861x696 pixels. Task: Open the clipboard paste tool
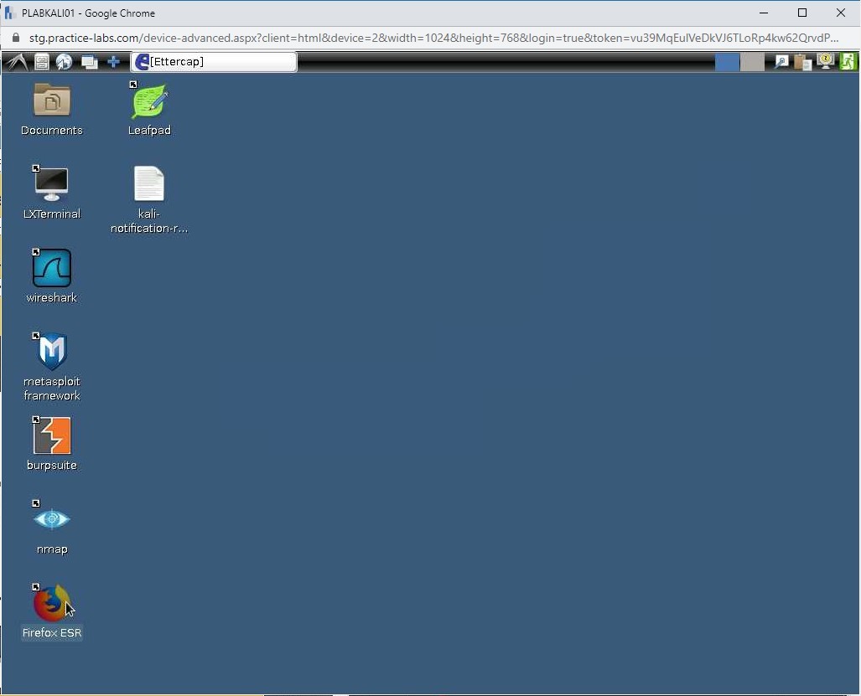802,61
